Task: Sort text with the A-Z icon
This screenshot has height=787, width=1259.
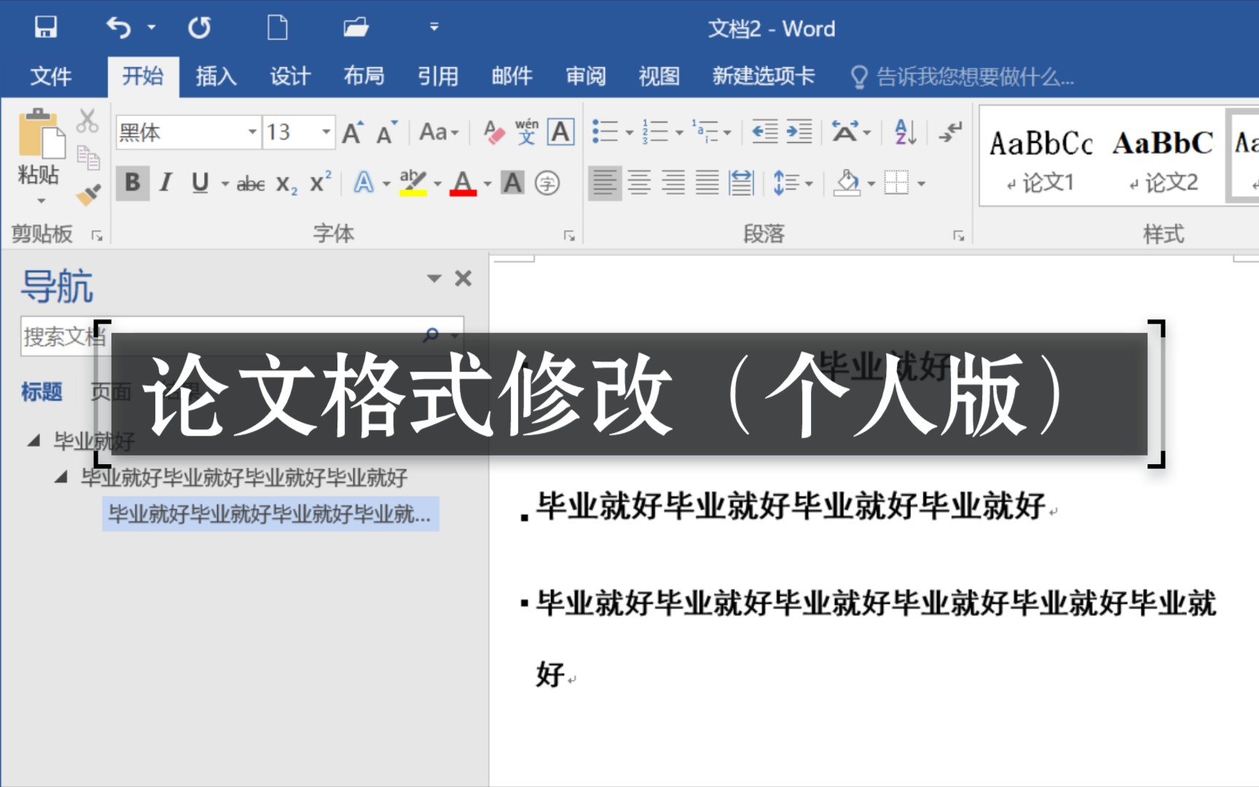Action: click(x=906, y=132)
